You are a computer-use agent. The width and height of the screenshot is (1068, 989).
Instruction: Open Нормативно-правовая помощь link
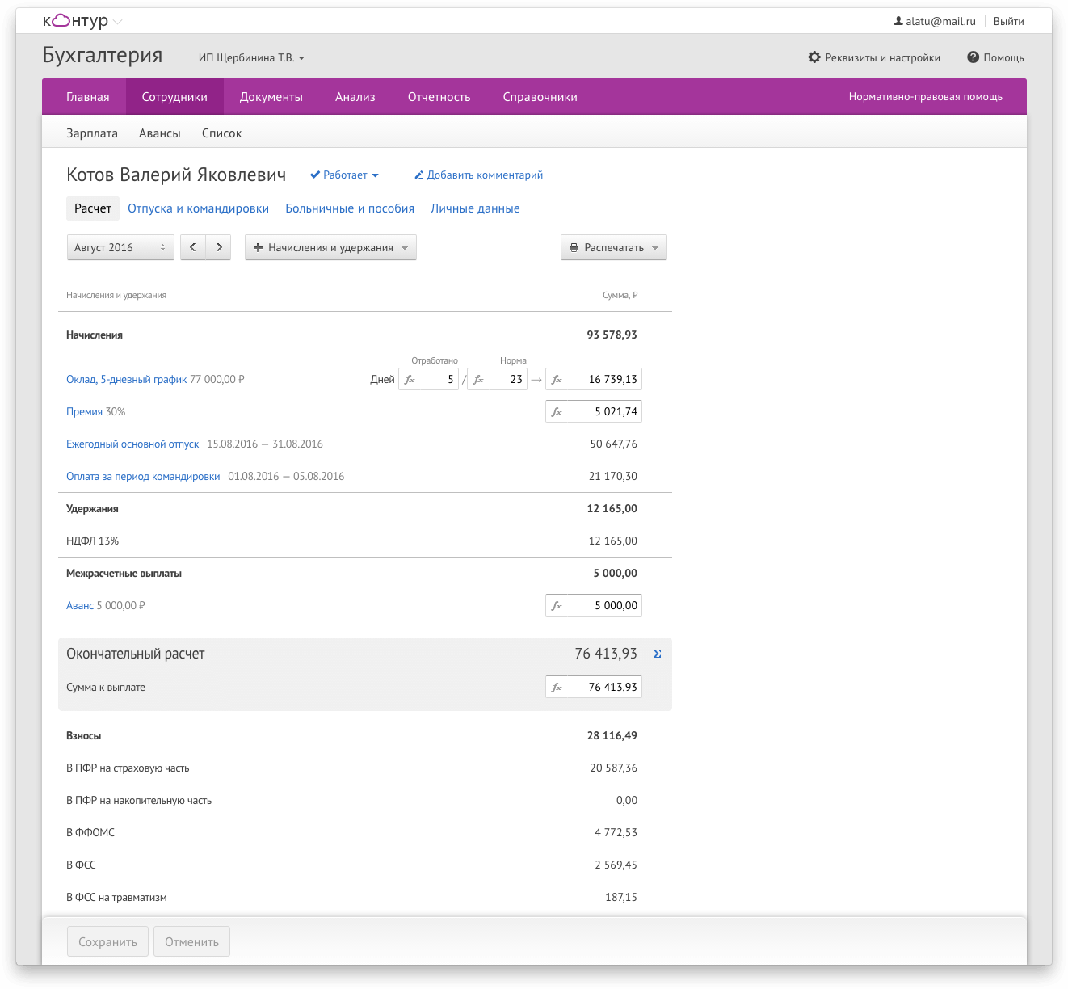926,97
